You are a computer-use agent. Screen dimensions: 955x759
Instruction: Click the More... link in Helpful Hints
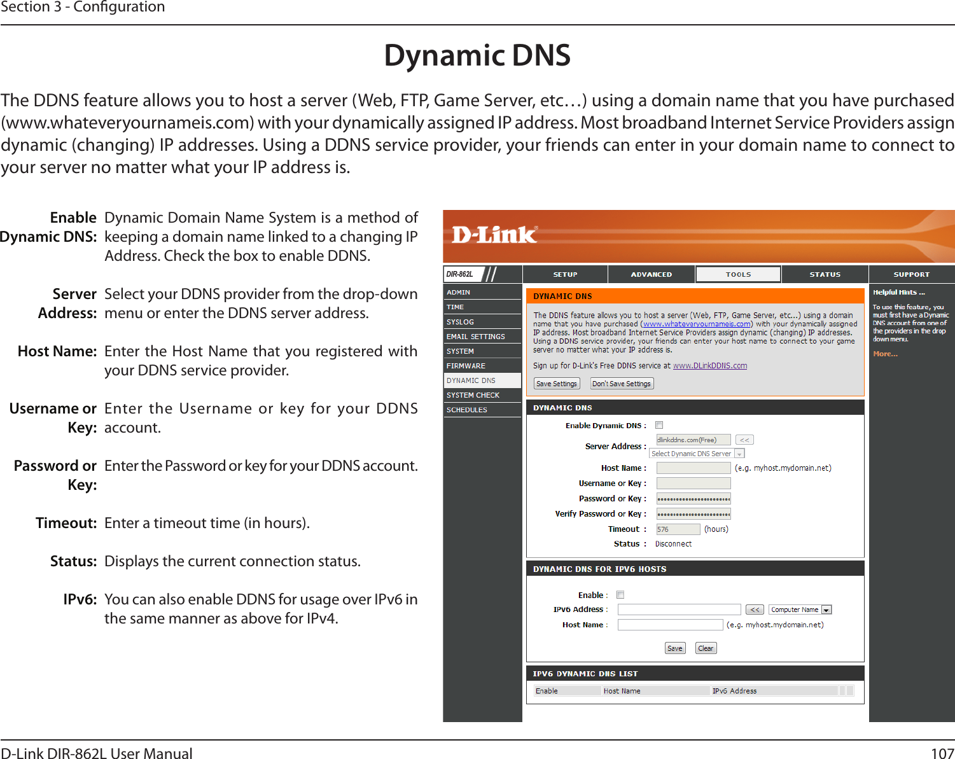pos(885,354)
